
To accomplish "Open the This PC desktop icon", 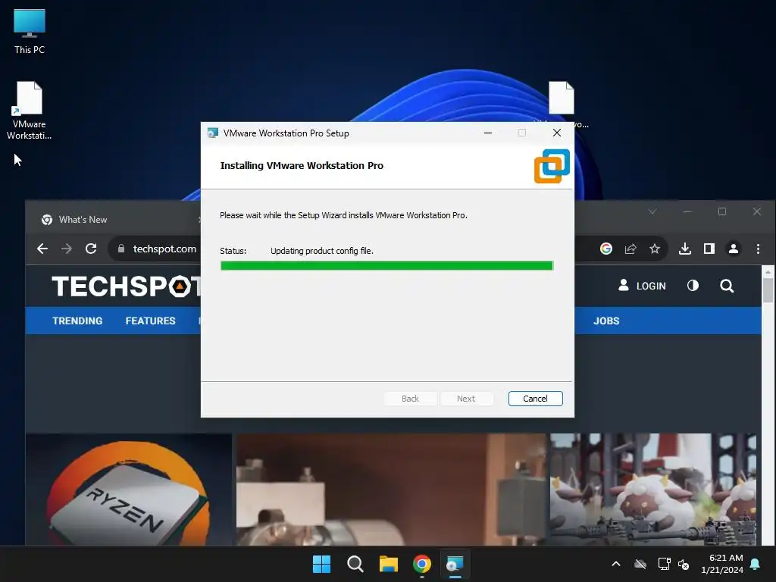I will [x=30, y=32].
